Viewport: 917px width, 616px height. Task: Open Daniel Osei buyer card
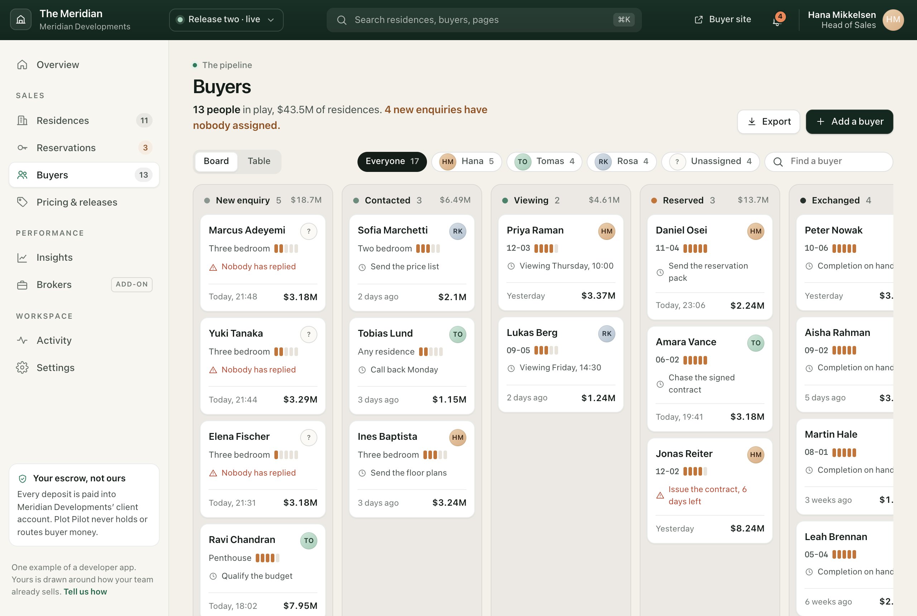pos(710,267)
